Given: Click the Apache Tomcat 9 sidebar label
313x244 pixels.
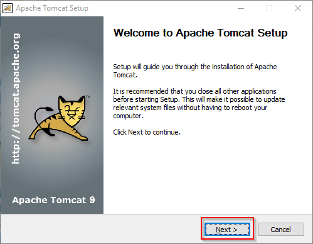Looking at the screenshot, I should pyautogui.click(x=53, y=200).
